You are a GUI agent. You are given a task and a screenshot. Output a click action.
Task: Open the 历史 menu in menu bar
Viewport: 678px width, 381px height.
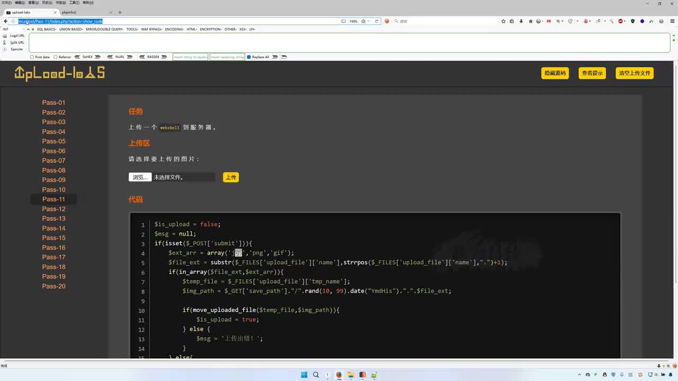(47, 3)
